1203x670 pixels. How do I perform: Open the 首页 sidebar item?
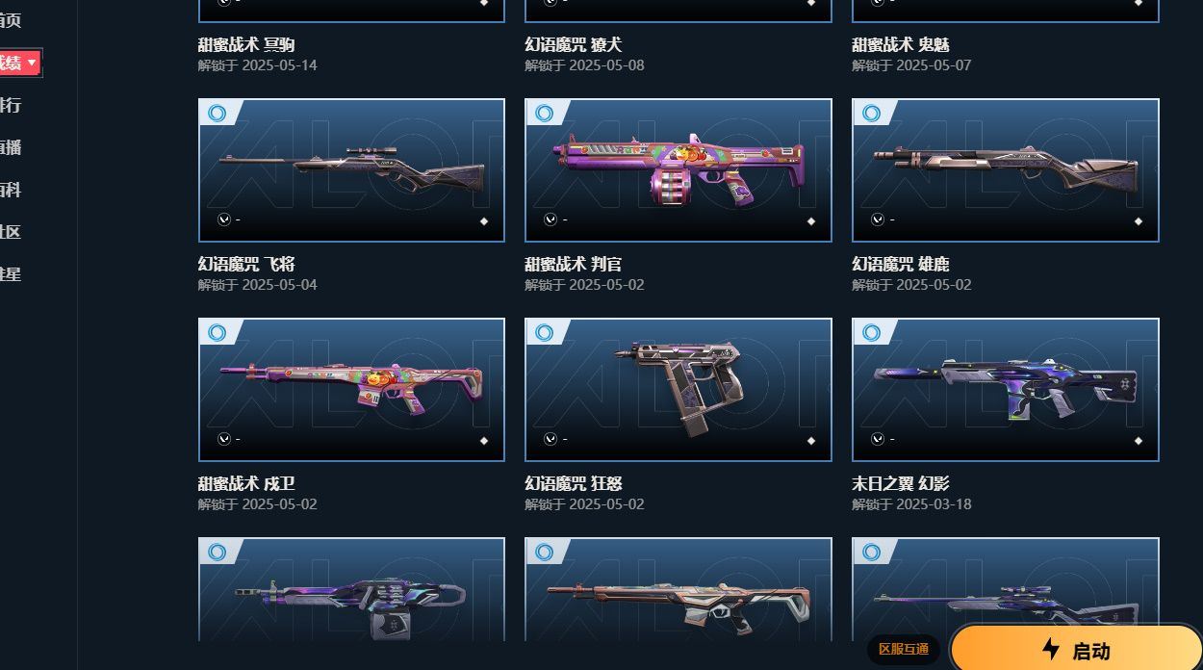point(11,20)
